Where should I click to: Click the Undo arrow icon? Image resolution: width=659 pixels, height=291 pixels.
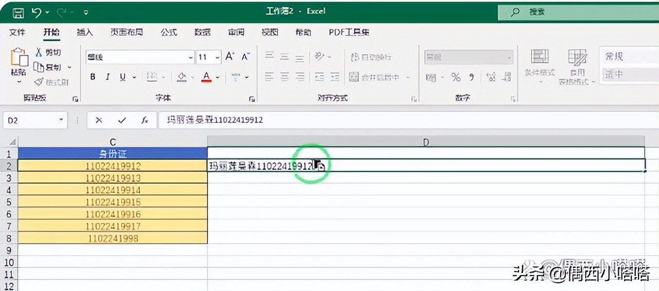[36, 11]
